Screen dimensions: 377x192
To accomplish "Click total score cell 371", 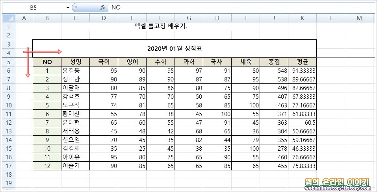I will (274, 114).
